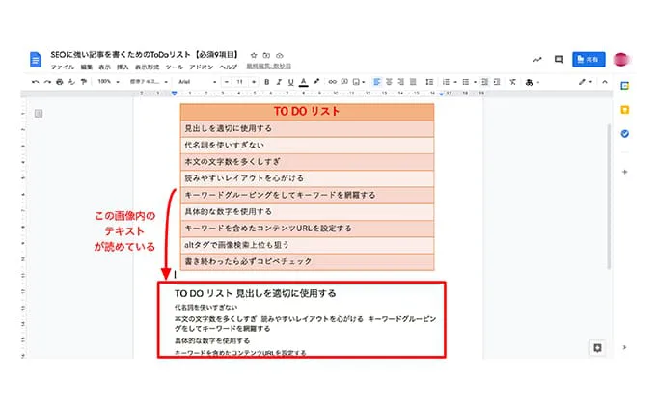This screenshot has height=405, width=656.
Task: View cloud save status icon
Action: coord(280,55)
